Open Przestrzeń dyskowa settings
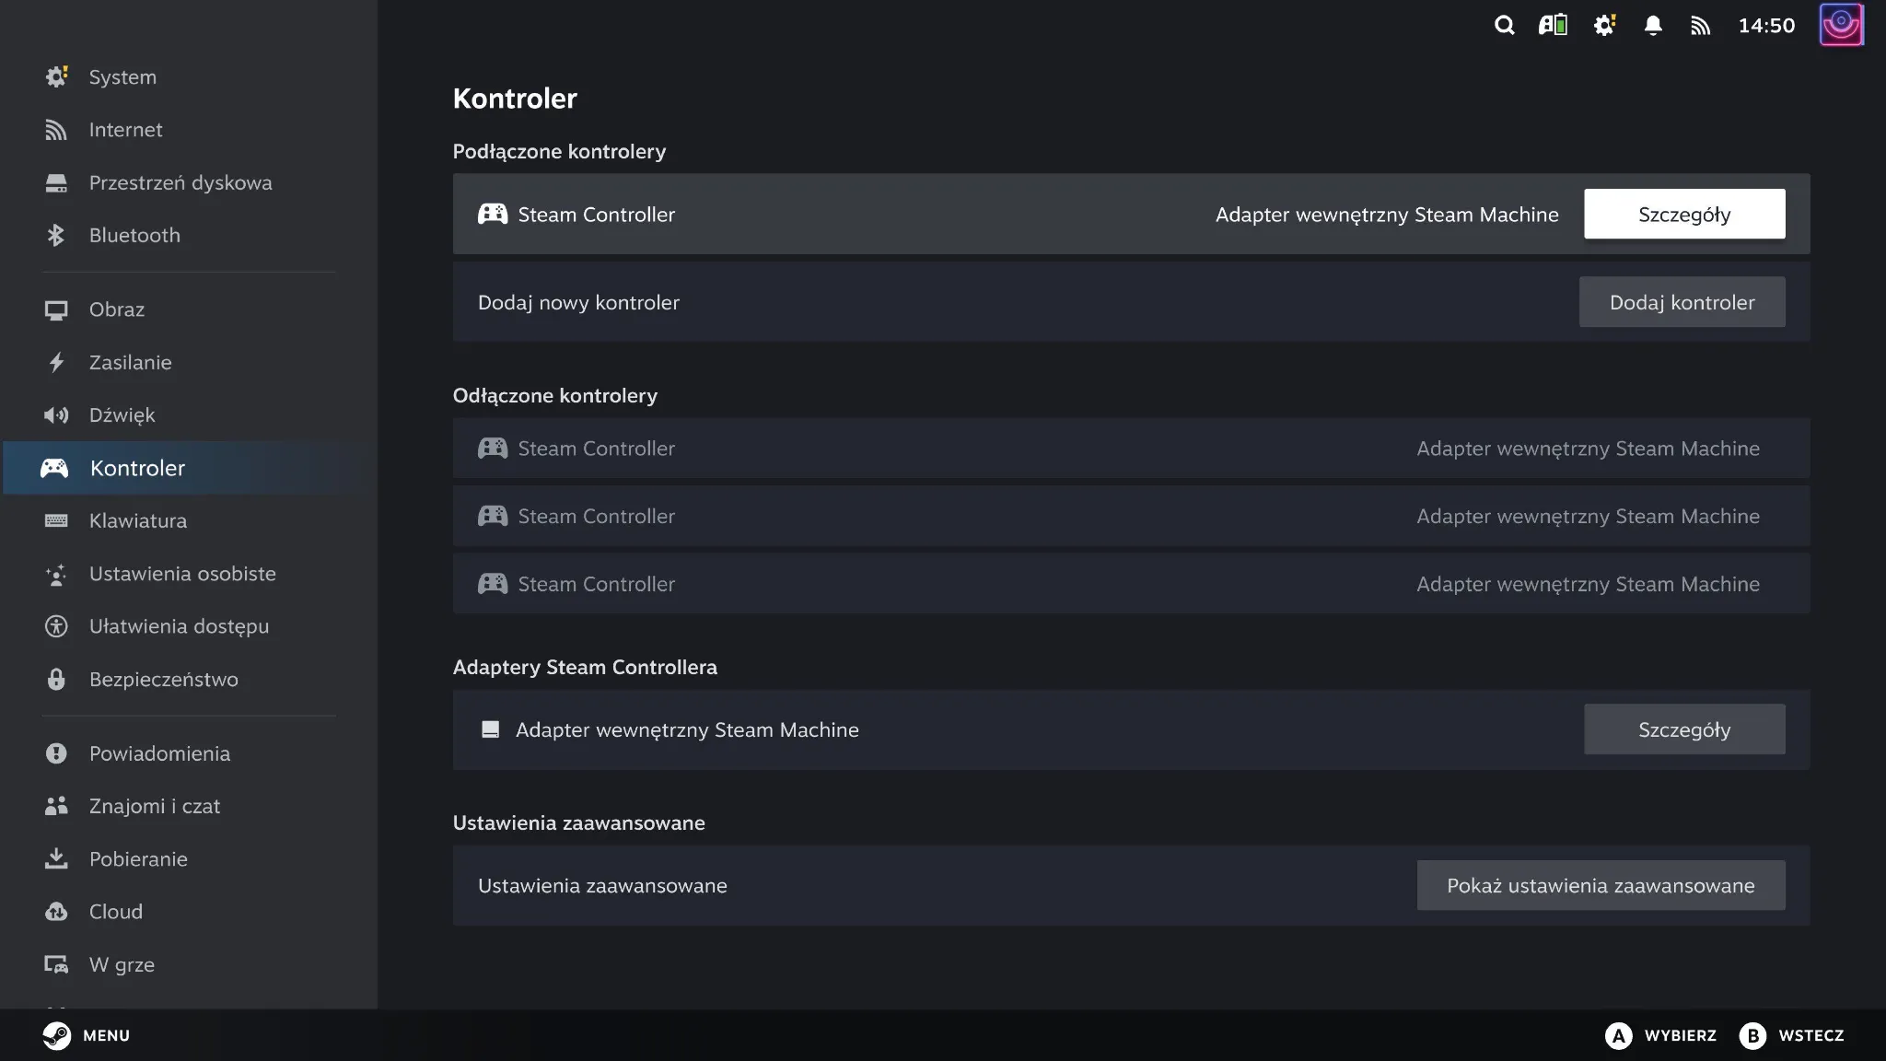 (189, 182)
